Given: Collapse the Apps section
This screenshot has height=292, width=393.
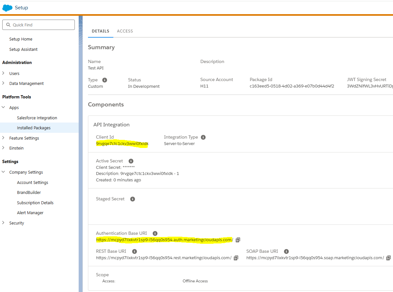Looking at the screenshot, I should (4, 107).
